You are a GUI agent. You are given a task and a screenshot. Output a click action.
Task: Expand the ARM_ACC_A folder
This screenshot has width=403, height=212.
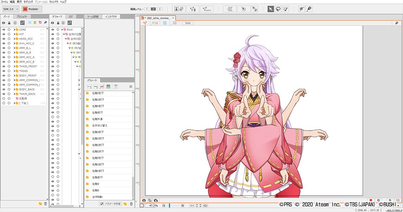14,57
